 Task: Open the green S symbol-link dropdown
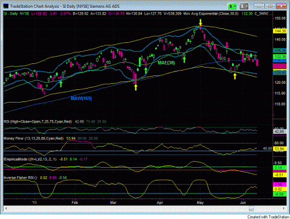click(x=232, y=7)
